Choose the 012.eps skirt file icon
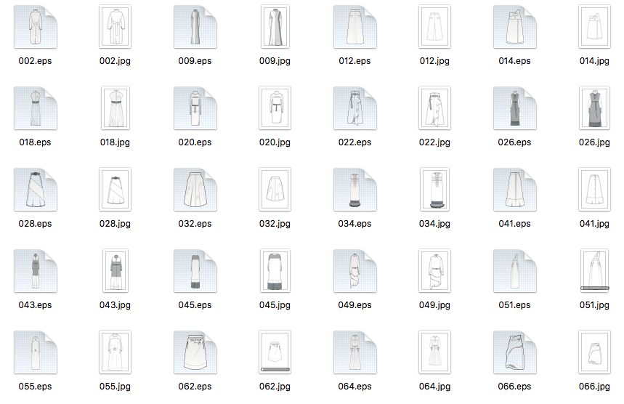 tap(355, 27)
